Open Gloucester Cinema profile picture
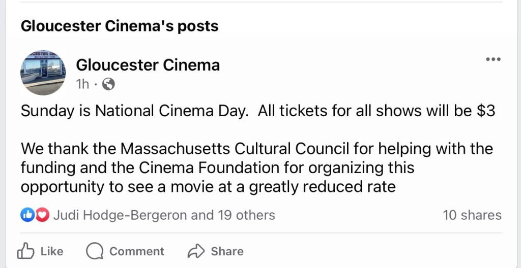Viewport: 521px width, 268px height. [43, 73]
